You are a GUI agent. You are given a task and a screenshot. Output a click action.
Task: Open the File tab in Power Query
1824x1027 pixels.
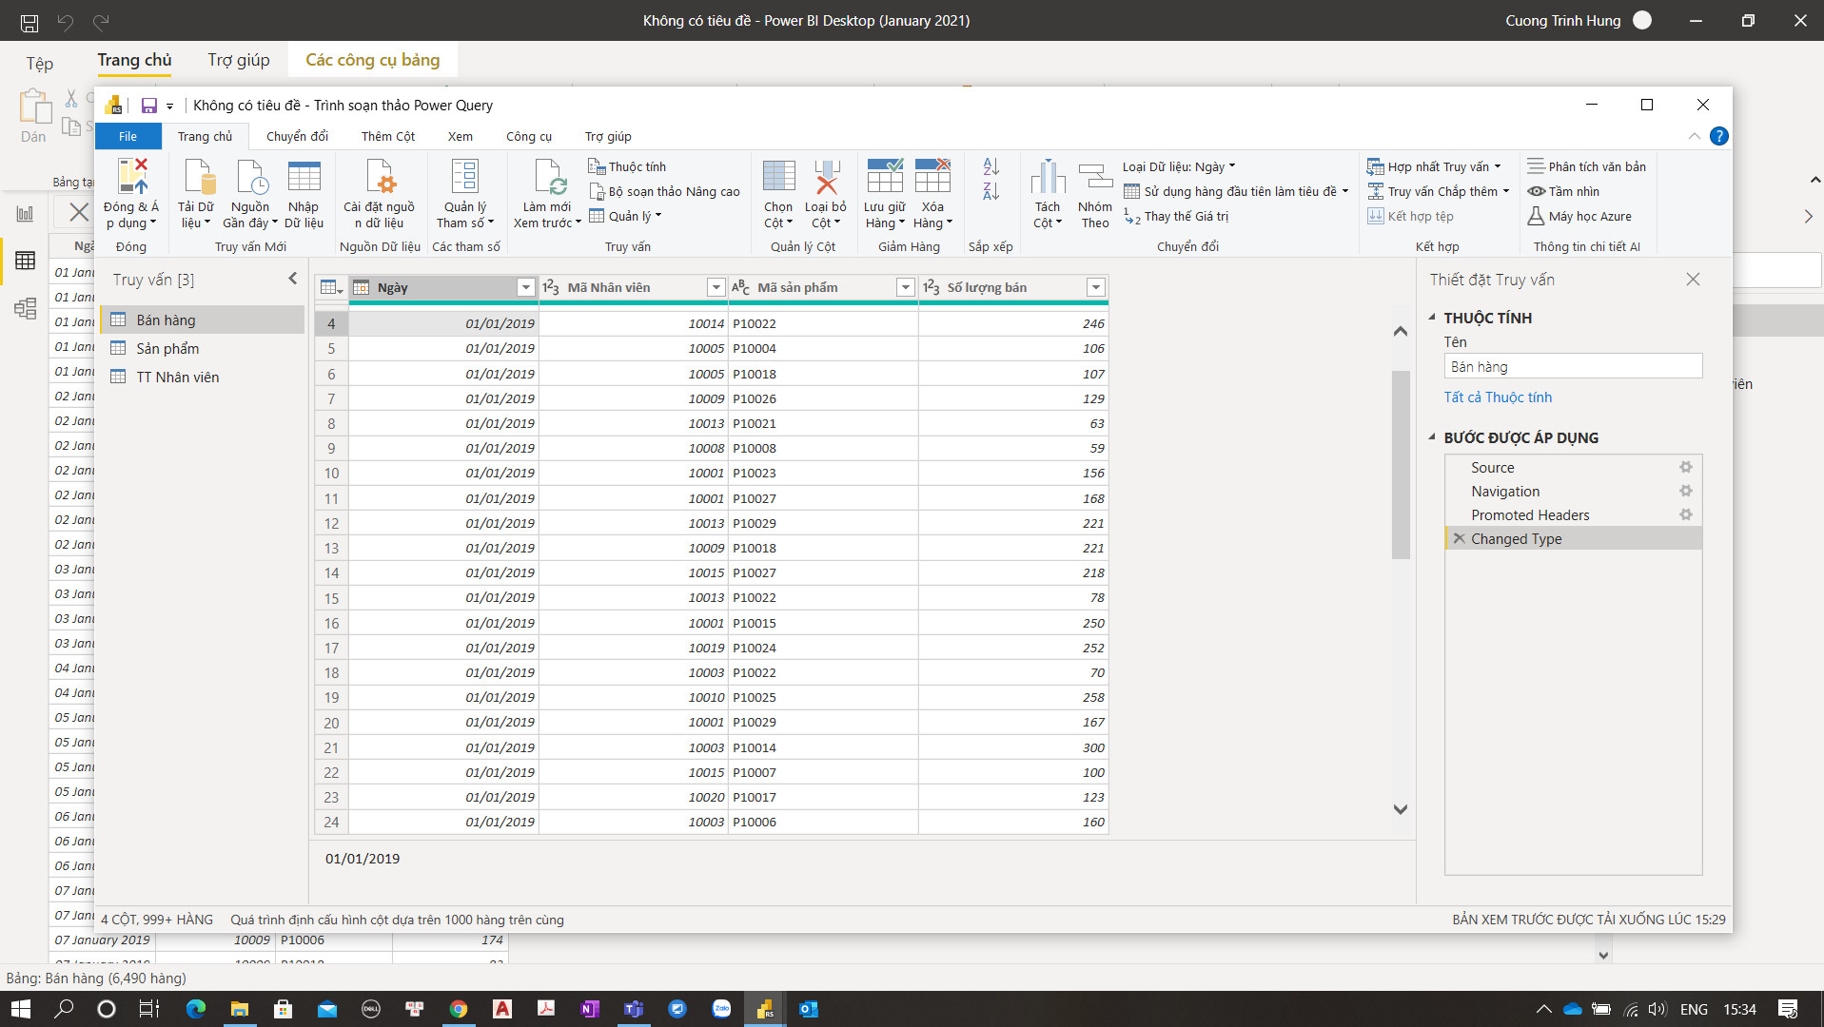click(x=127, y=136)
